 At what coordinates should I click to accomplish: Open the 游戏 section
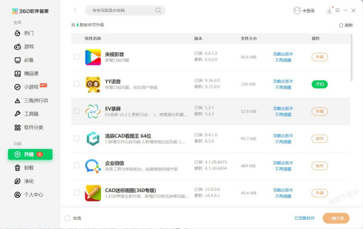[24, 47]
